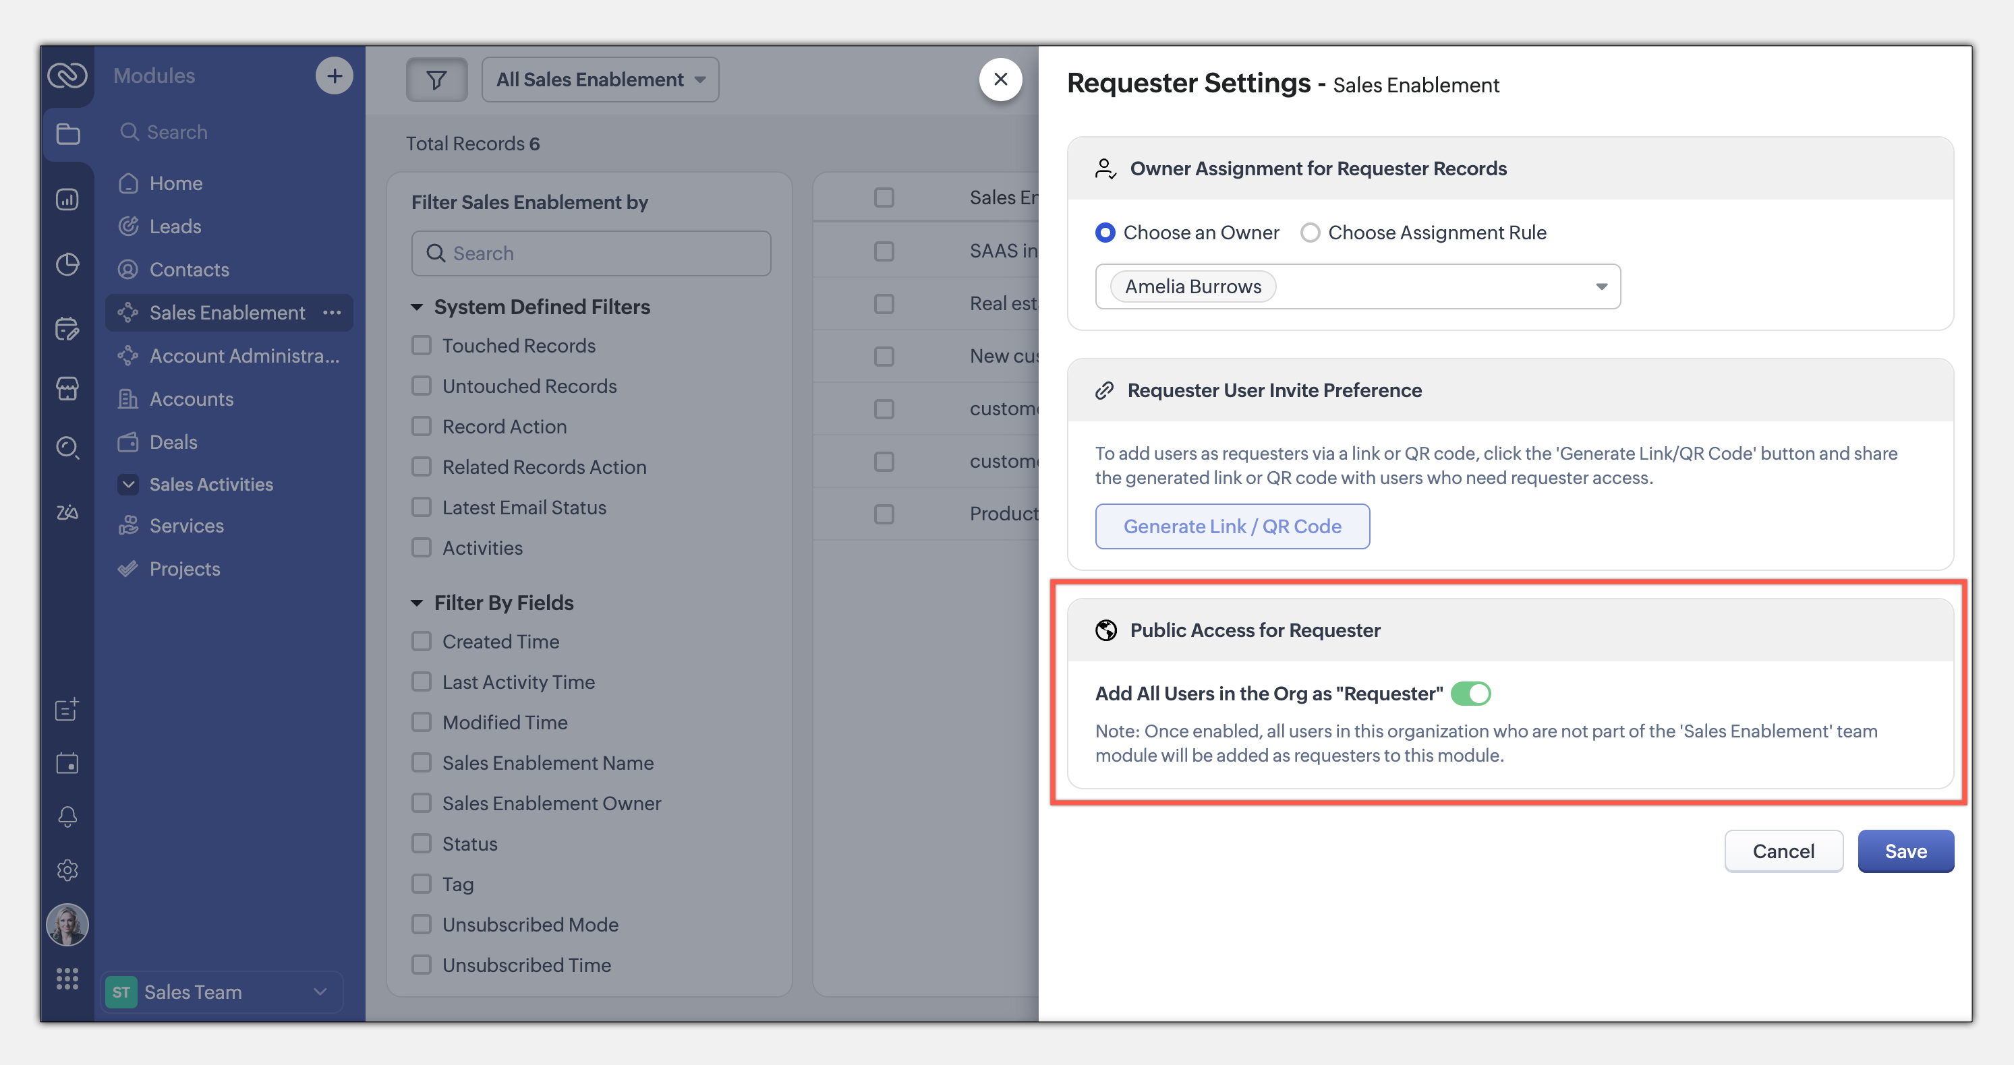Open the Deals module
Screen dimensions: 2014x1065
click(x=173, y=442)
